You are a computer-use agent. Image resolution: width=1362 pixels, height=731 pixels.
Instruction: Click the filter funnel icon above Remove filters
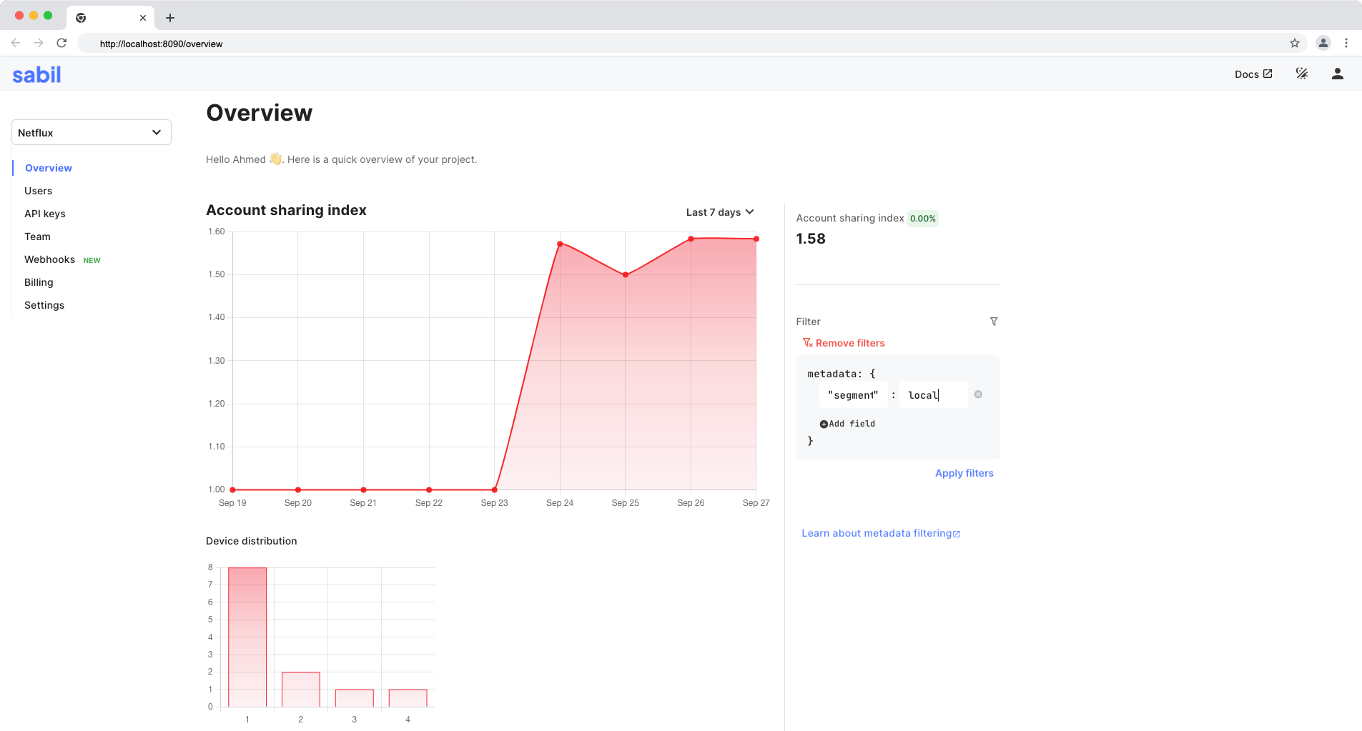[x=994, y=322]
